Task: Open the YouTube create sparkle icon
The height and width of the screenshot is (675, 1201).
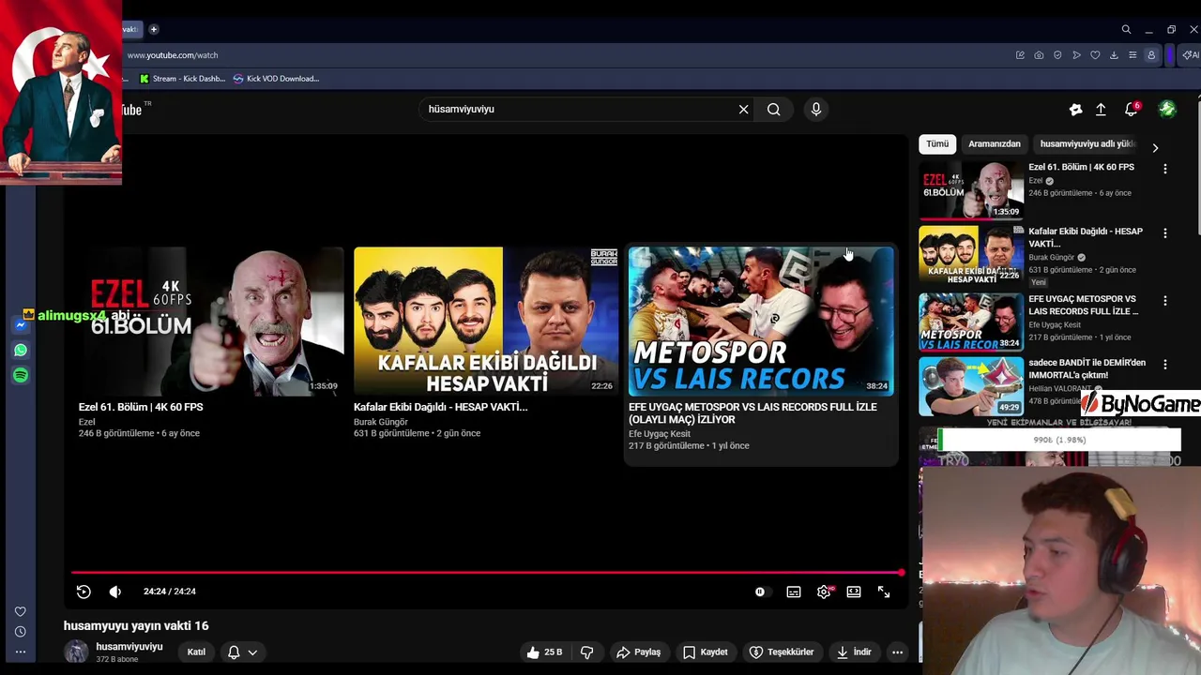Action: click(1075, 110)
